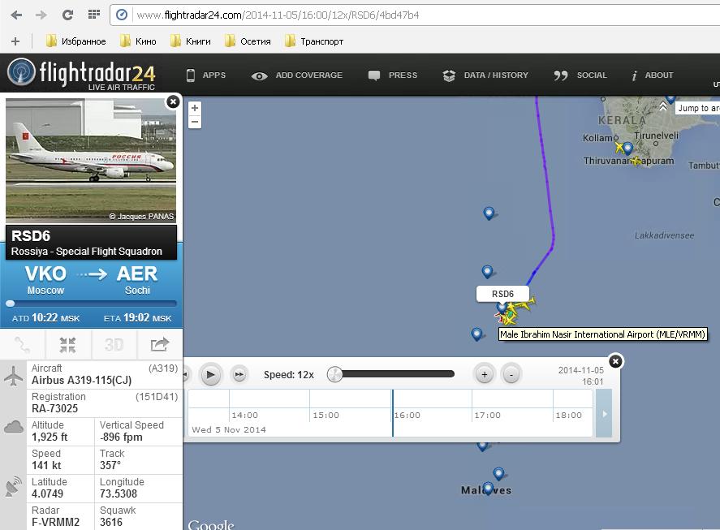
Task: Decrease playback speed with round minus button
Action: 511,375
